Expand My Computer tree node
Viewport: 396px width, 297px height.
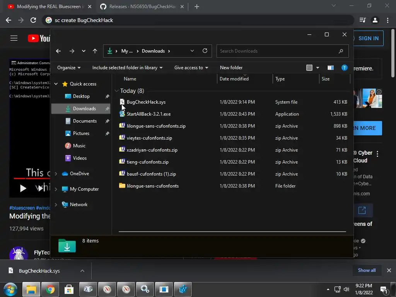click(x=56, y=189)
